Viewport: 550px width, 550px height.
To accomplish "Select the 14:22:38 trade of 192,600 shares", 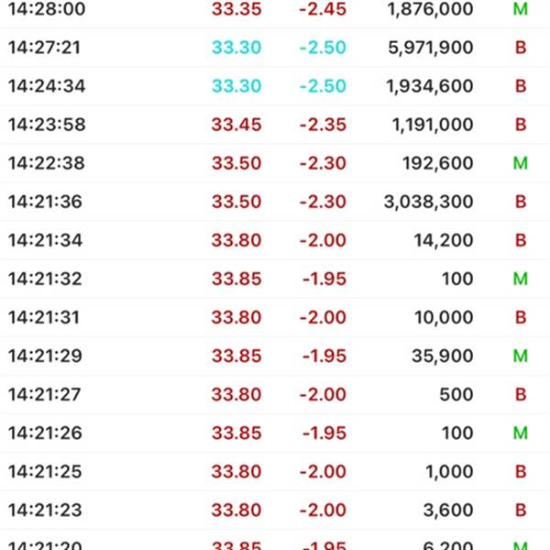I will click(x=275, y=163).
